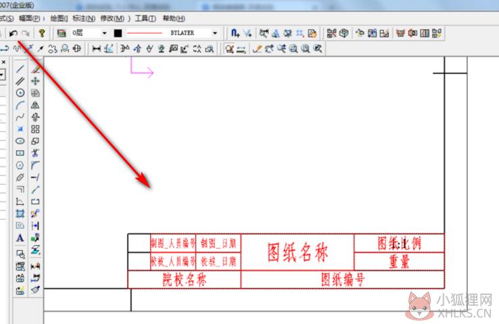The height and width of the screenshot is (324, 499).
Task: Click the circle-with-crosshair icon on second toolbar
Action: [76, 49]
